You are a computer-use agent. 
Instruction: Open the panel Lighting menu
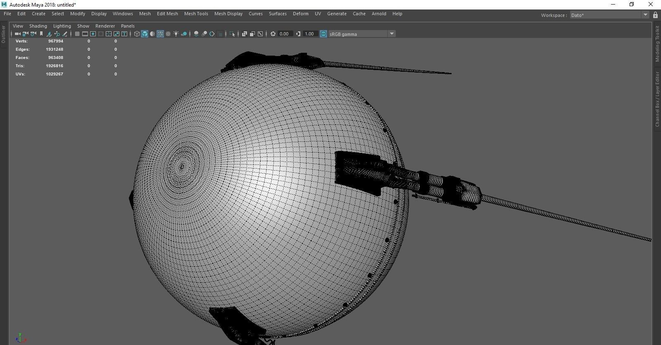click(62, 26)
